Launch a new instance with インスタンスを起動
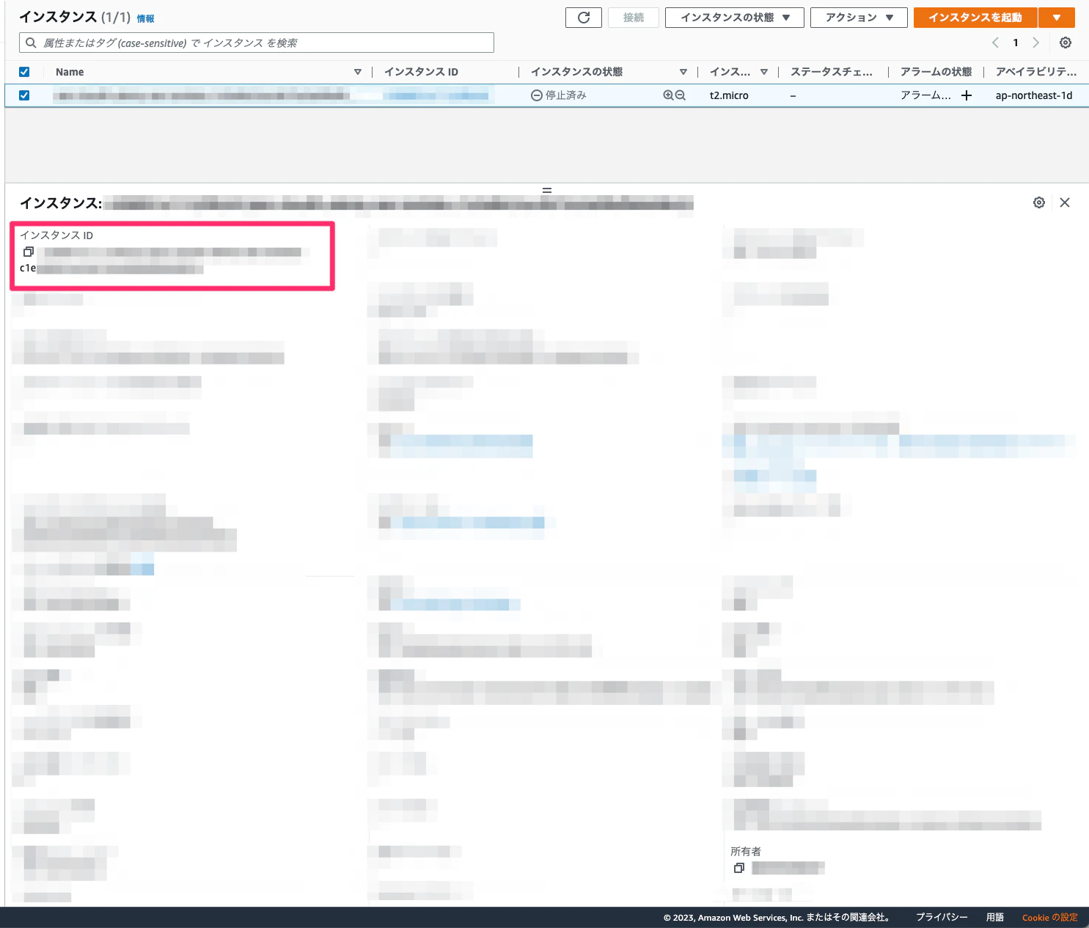The height and width of the screenshot is (928, 1089). pos(975,17)
